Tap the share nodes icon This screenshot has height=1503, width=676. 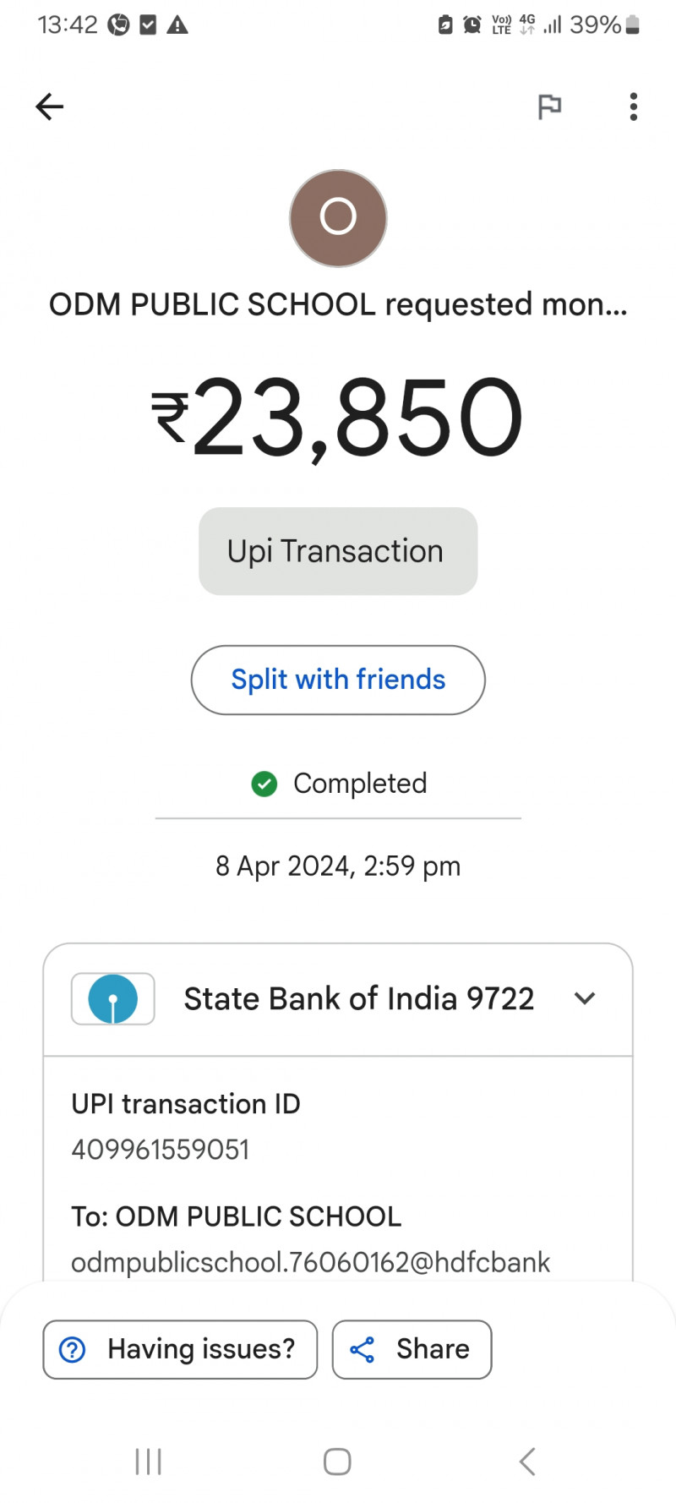click(363, 1349)
